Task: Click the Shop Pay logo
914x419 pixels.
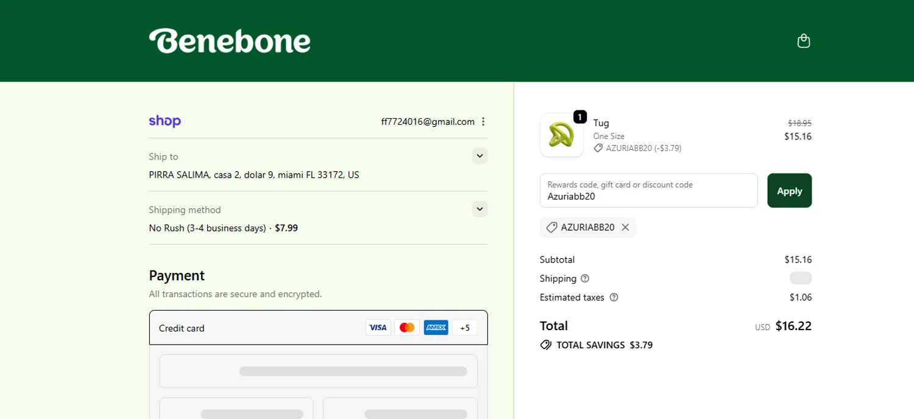Action: tap(165, 121)
